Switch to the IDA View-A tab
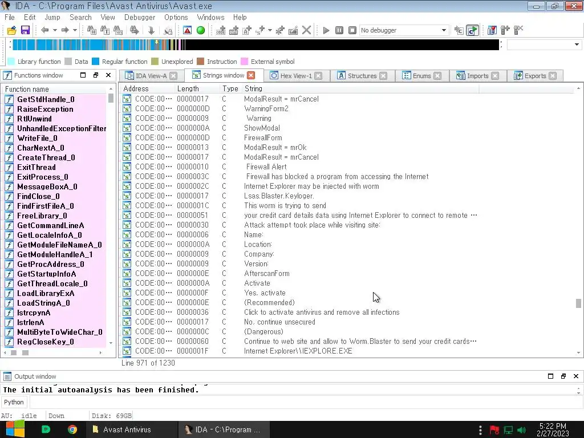 151,76
